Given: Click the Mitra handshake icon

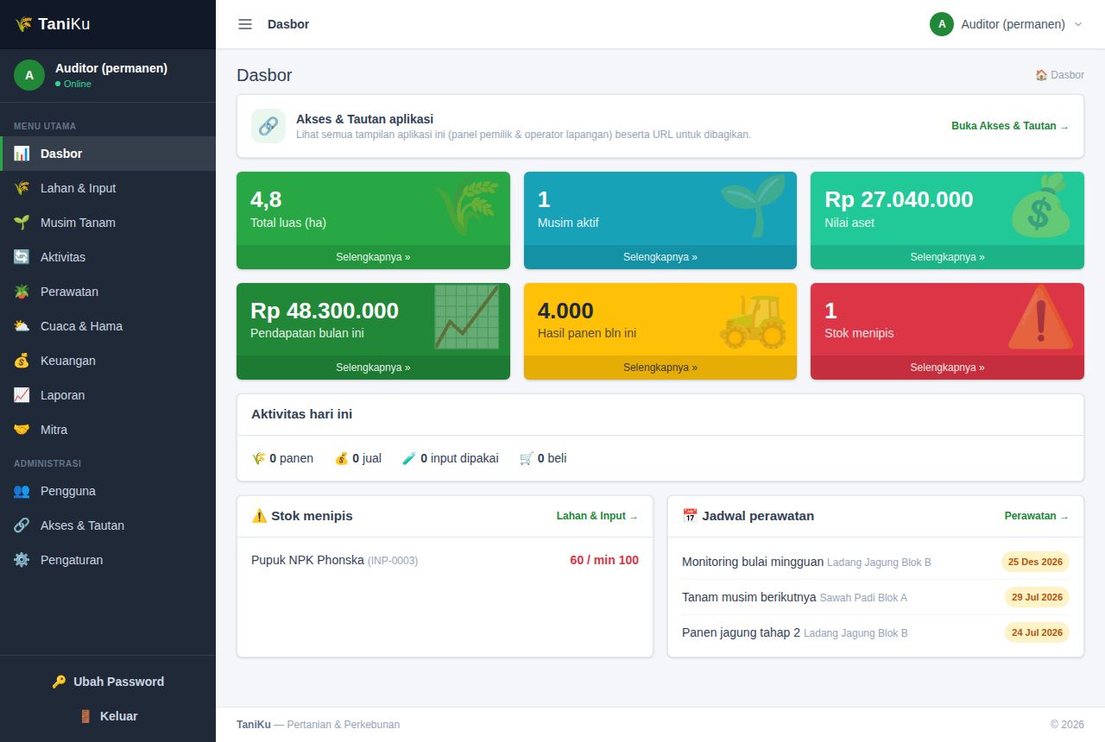Looking at the screenshot, I should click(x=22, y=430).
